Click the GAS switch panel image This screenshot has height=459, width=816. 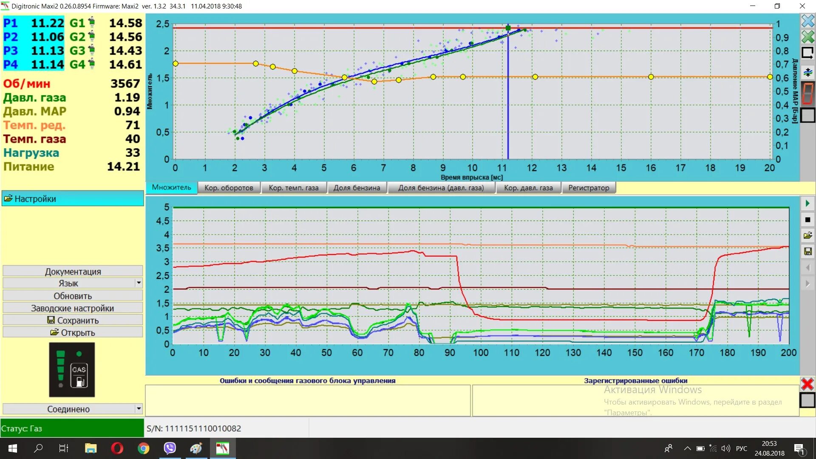click(x=72, y=370)
